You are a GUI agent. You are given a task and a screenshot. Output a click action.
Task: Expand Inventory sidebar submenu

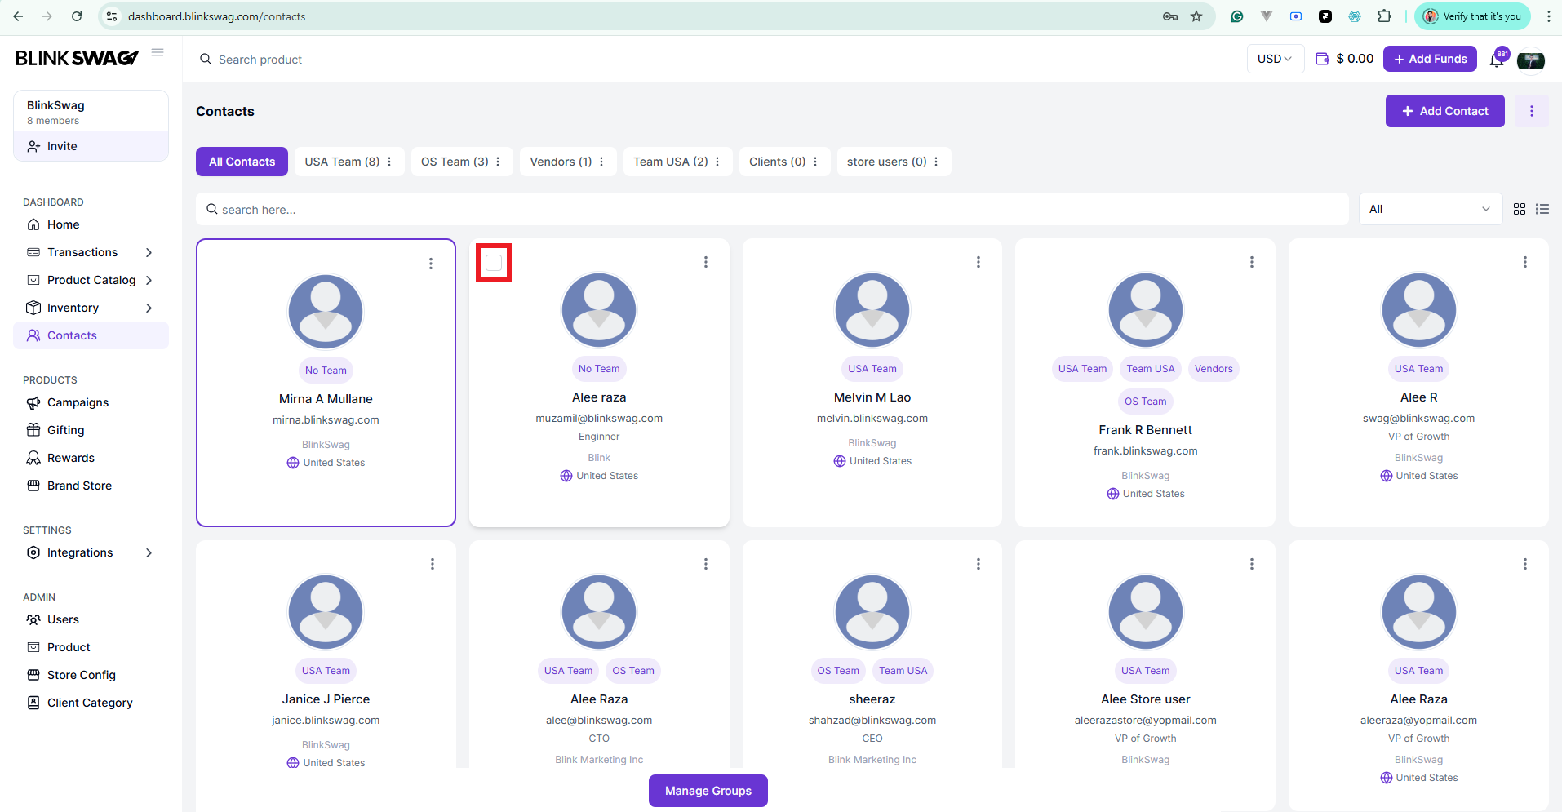(x=149, y=308)
